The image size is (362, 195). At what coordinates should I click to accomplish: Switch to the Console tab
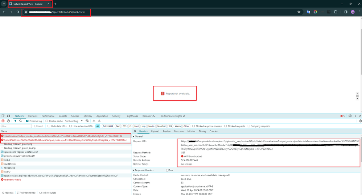click(x=63, y=116)
